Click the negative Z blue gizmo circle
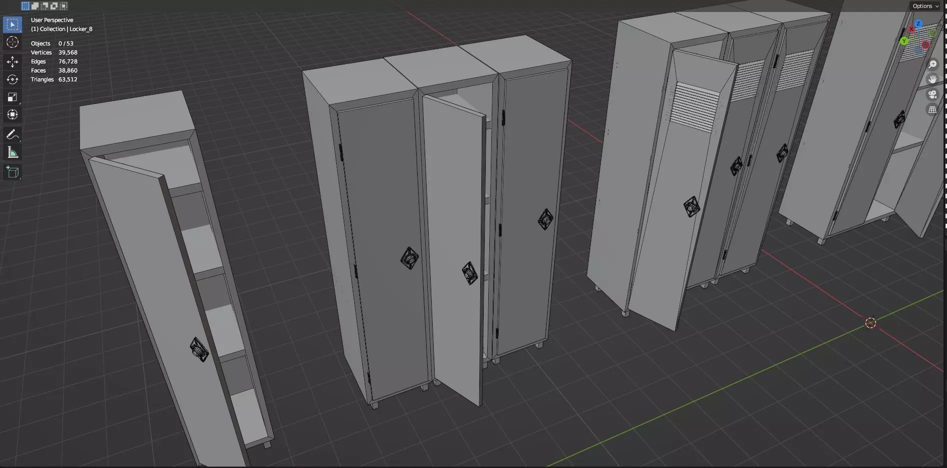The image size is (947, 468). coord(918,50)
